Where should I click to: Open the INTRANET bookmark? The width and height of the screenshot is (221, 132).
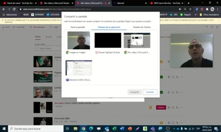pos(38,14)
